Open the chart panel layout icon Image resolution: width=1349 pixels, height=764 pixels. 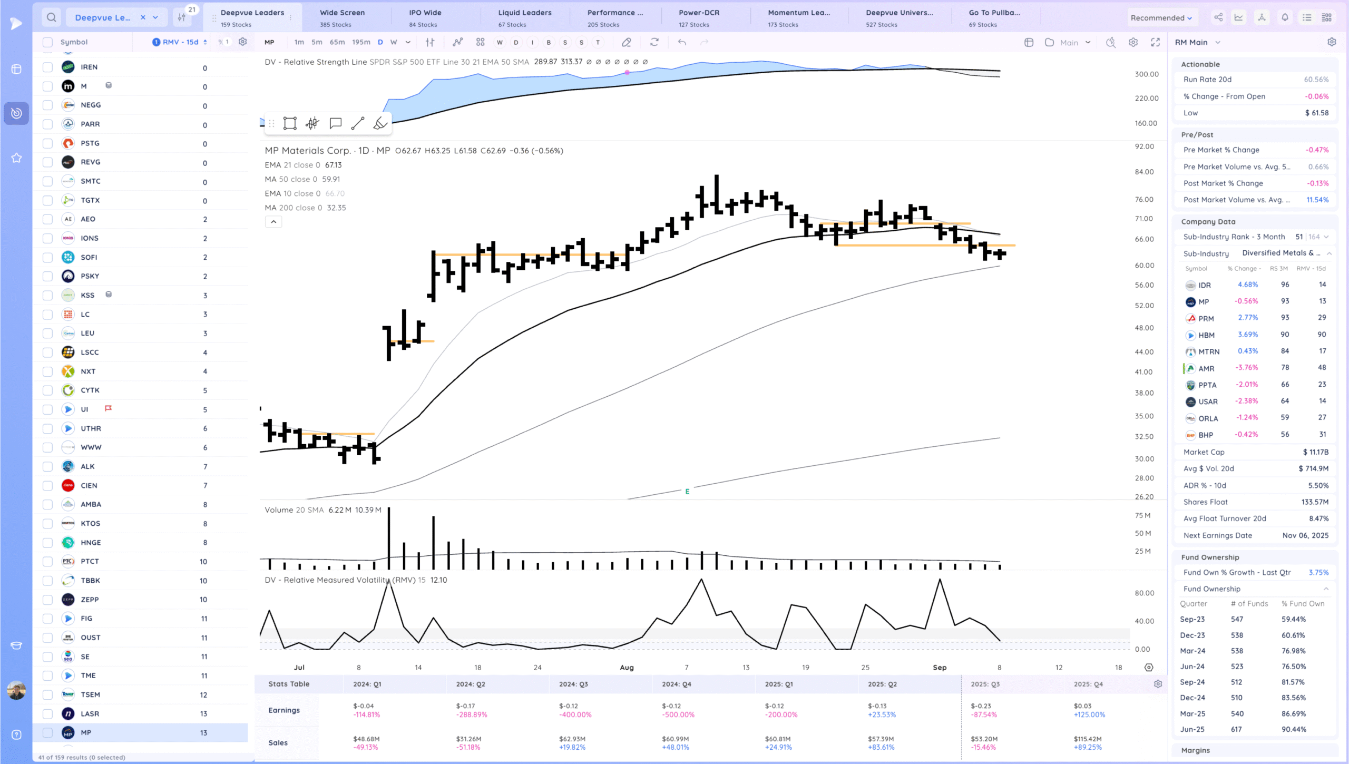click(1029, 42)
